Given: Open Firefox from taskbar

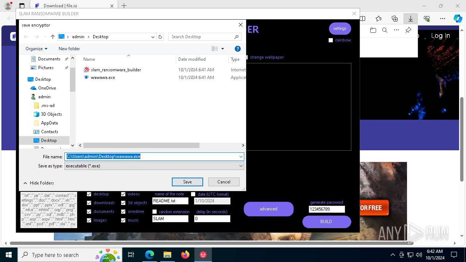Looking at the screenshot, I should click(185, 255).
